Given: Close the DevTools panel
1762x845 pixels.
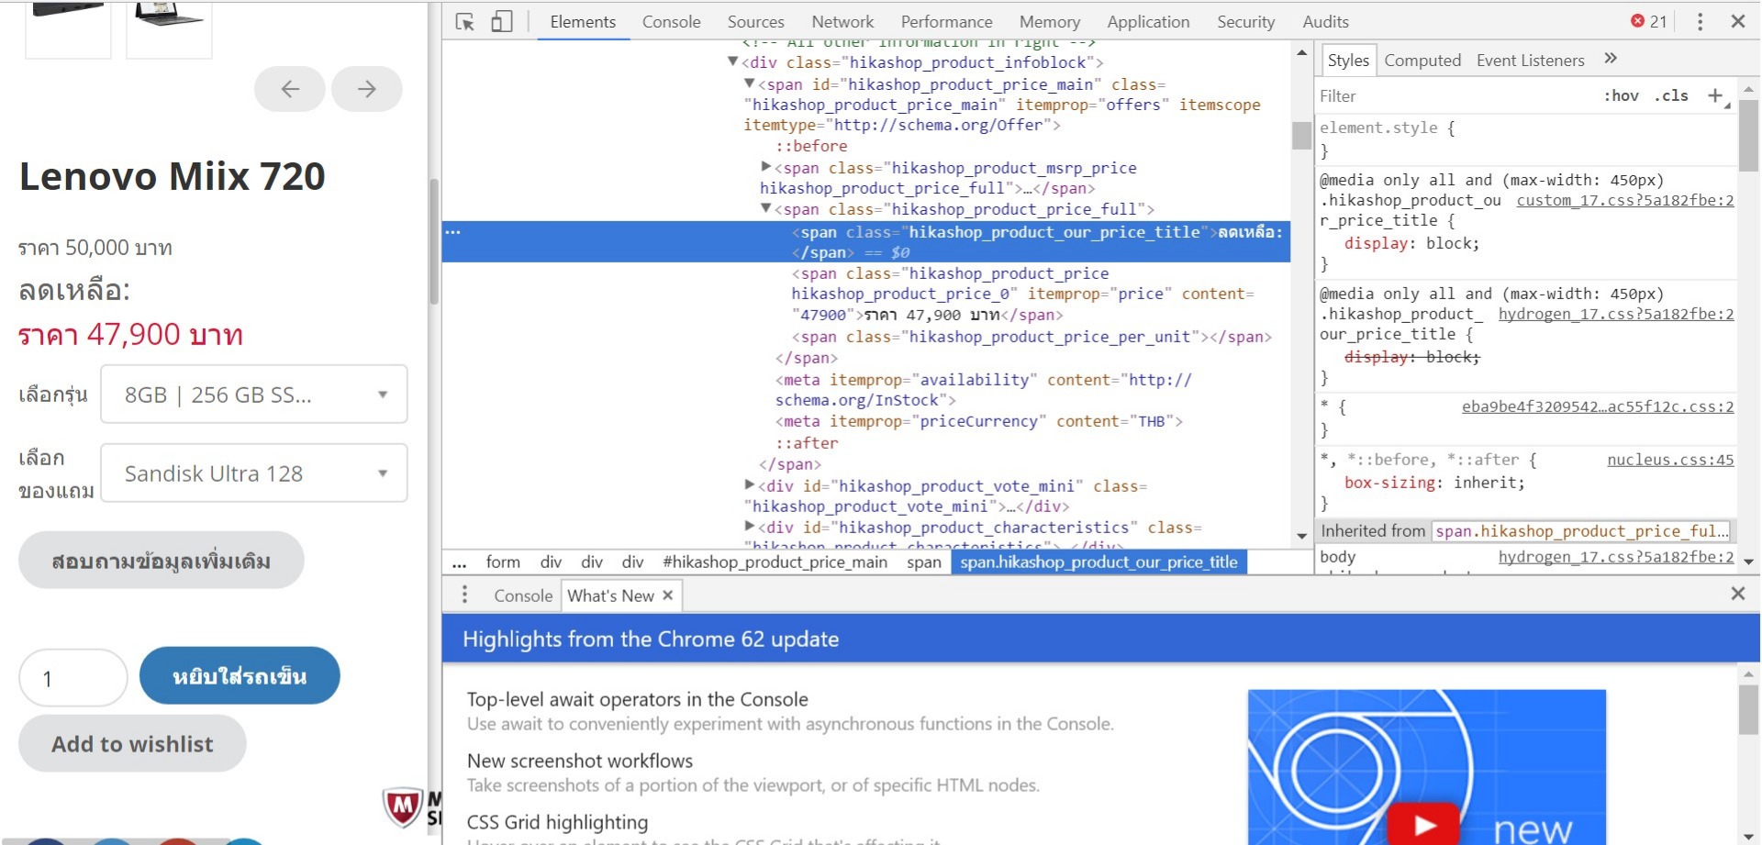Looking at the screenshot, I should pos(1738,21).
